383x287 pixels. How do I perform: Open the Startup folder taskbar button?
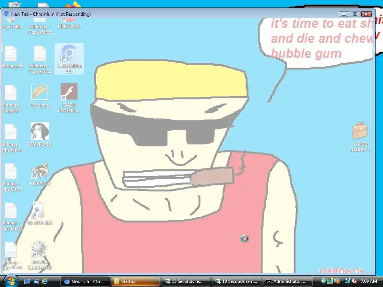tap(135, 281)
